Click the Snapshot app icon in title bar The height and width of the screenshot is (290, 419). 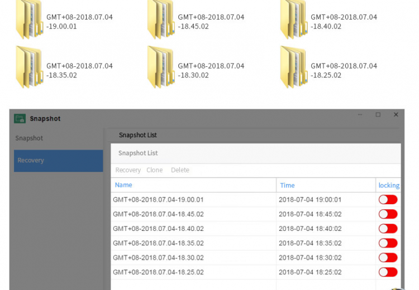tap(20, 118)
